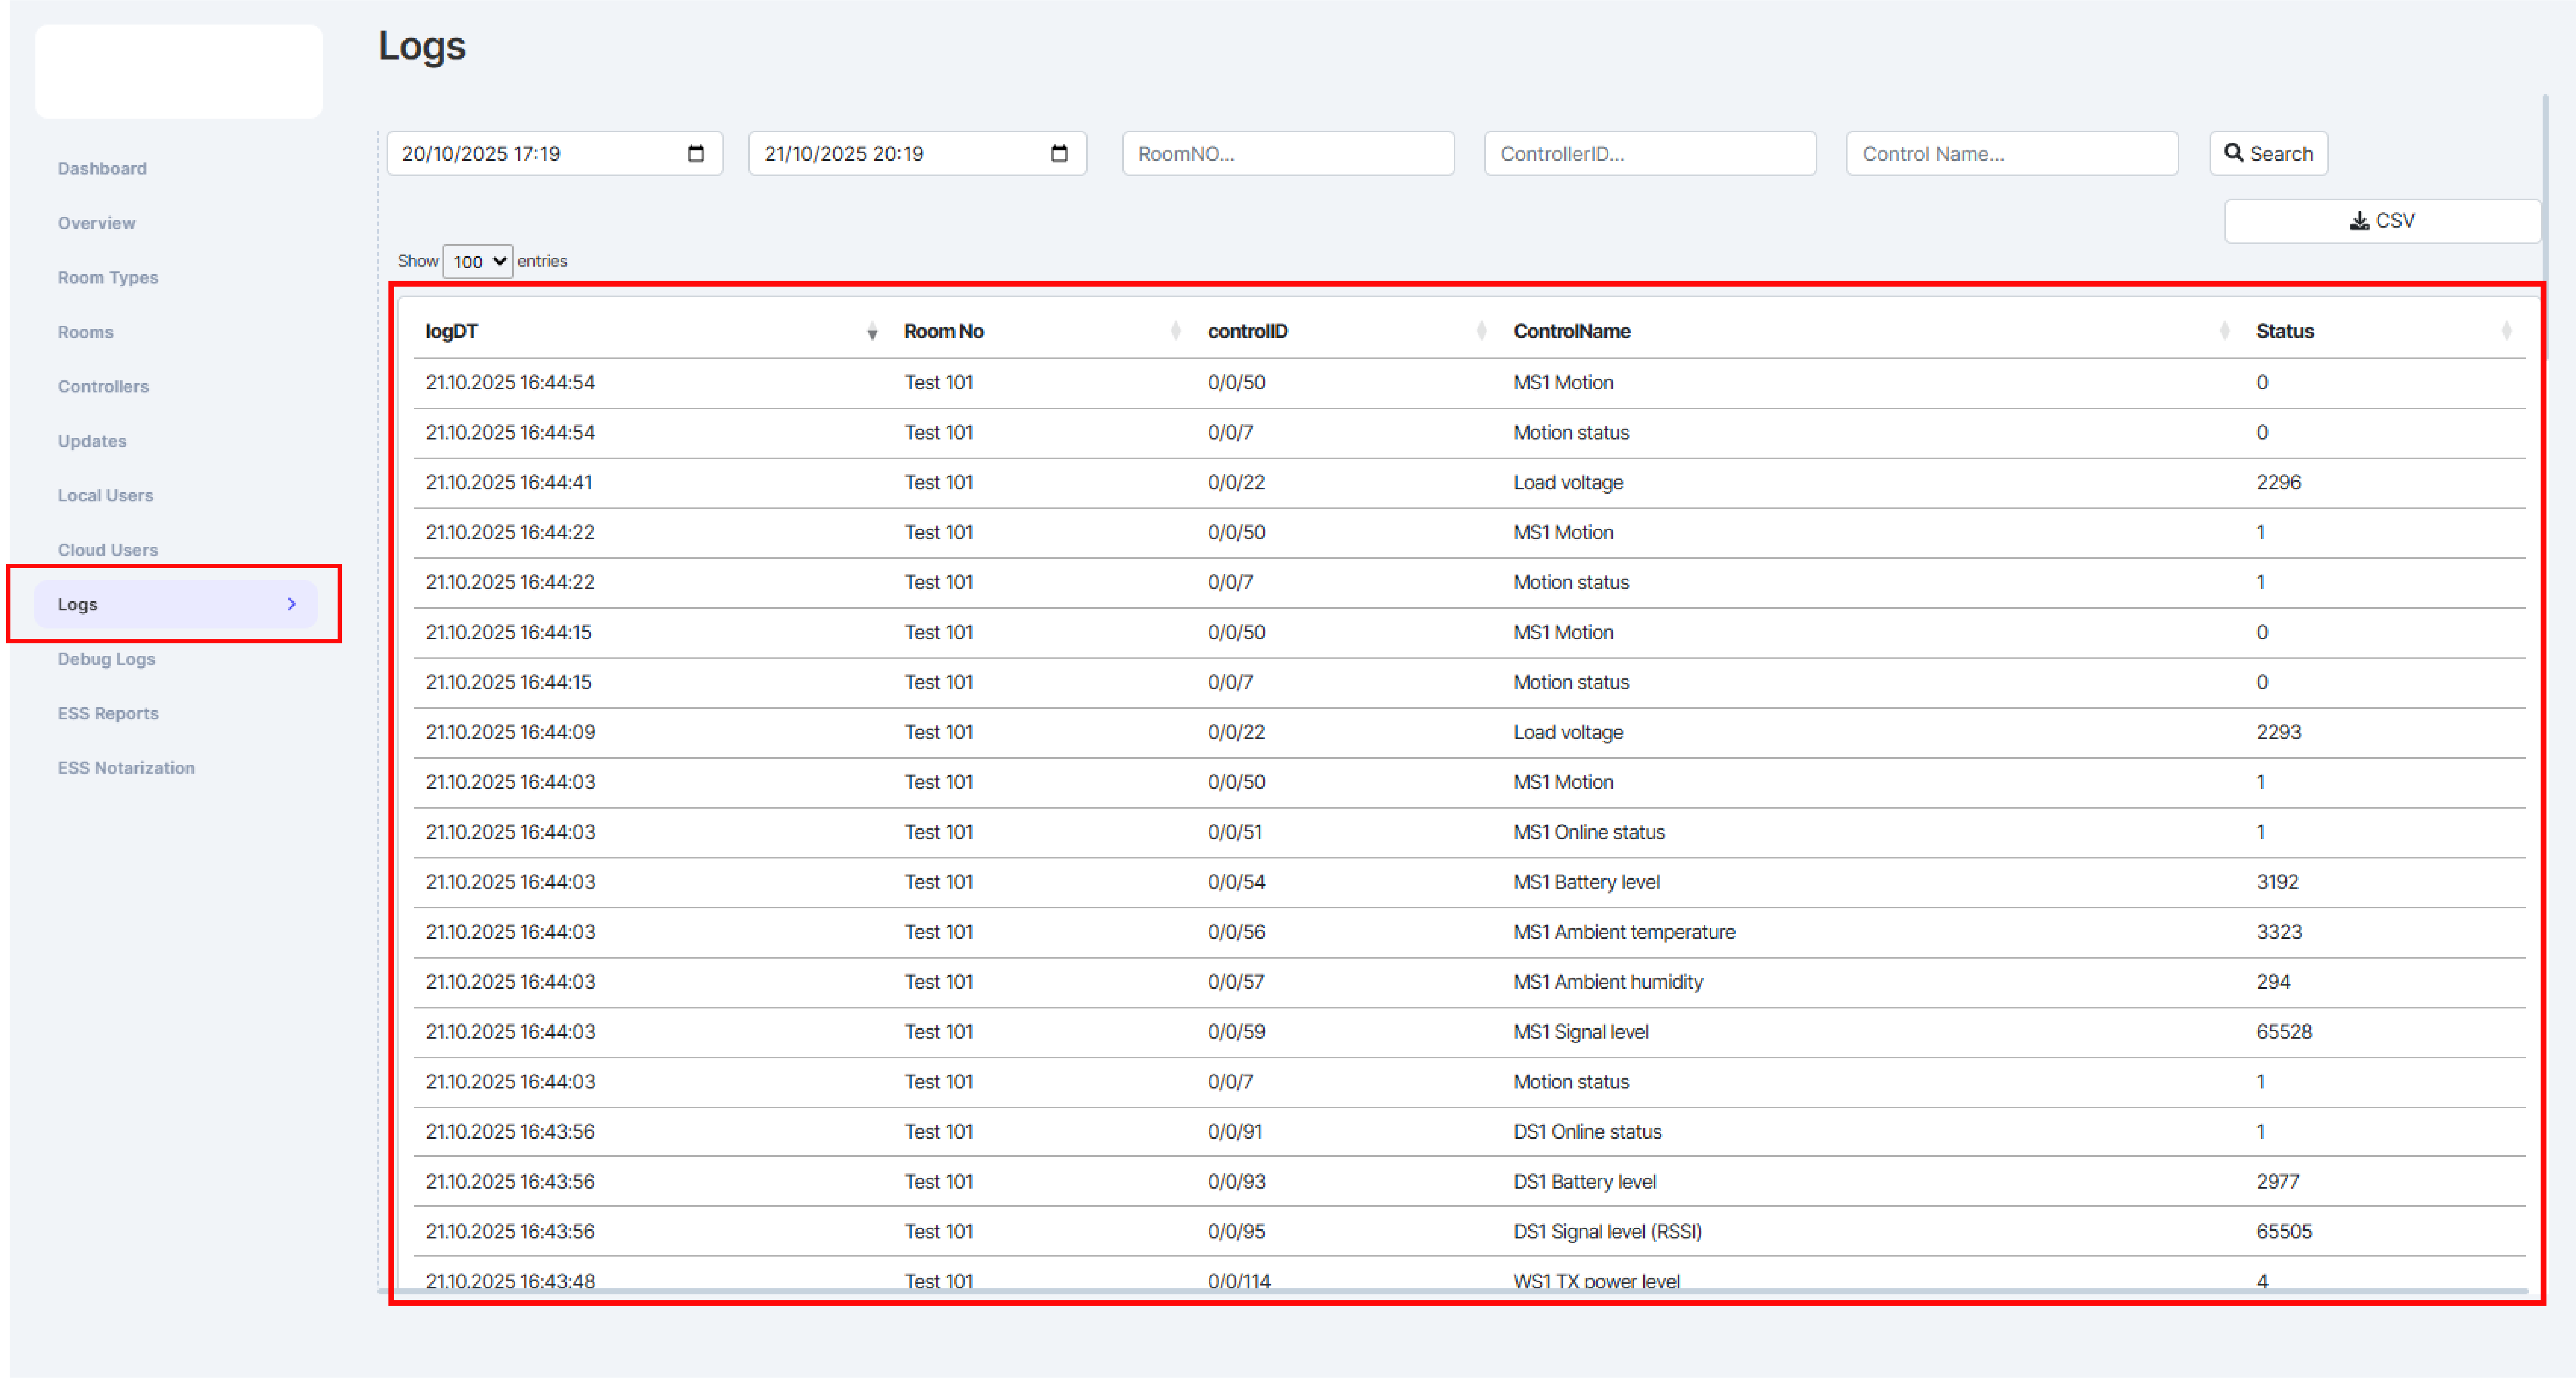Sort using the ControlName column arrows
The width and height of the screenshot is (2576, 1378).
tap(2224, 332)
